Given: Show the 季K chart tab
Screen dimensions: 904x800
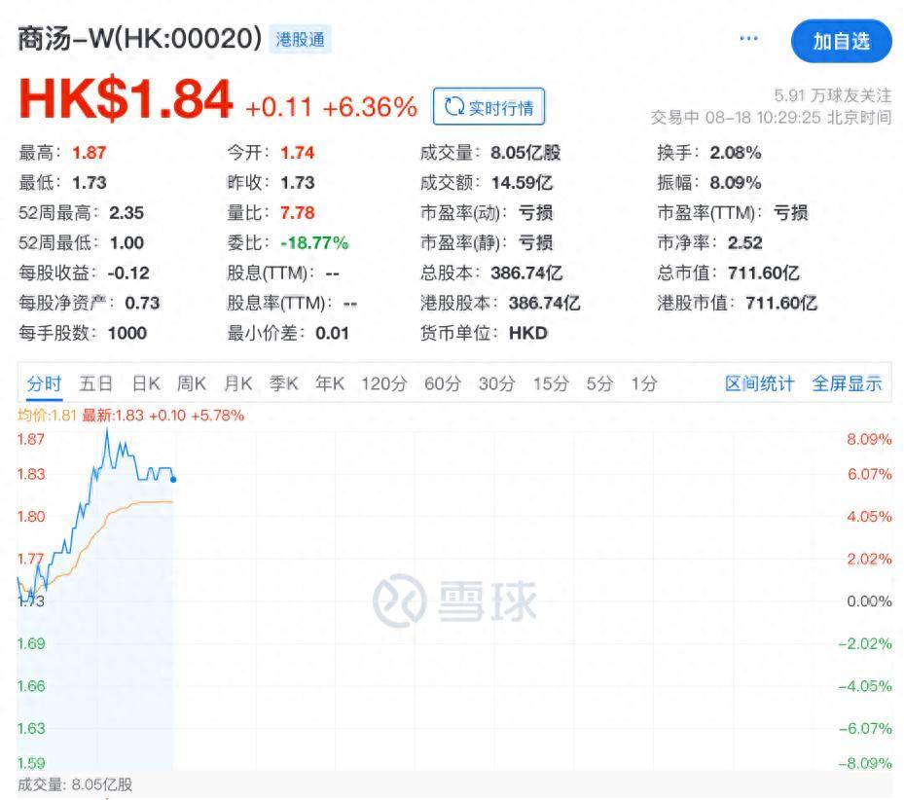Looking at the screenshot, I should coord(283,383).
